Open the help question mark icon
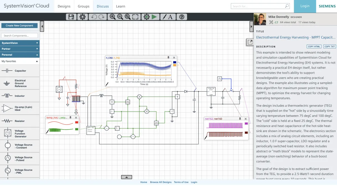 tap(182, 17)
